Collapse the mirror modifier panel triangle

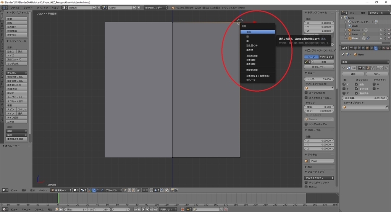pyautogui.click(x=343, y=68)
